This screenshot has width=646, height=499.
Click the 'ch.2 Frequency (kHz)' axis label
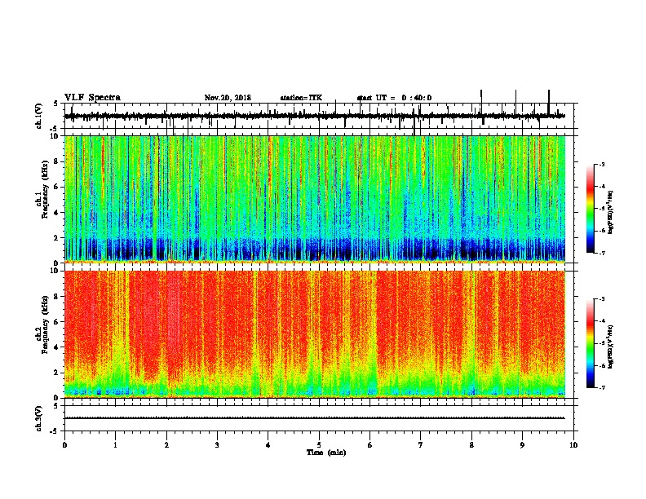44,325
